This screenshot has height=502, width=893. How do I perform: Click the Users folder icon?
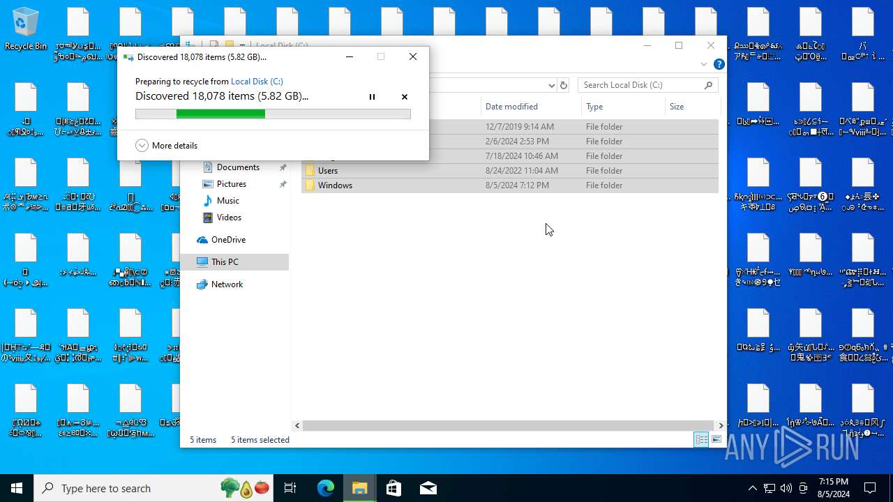(x=310, y=171)
